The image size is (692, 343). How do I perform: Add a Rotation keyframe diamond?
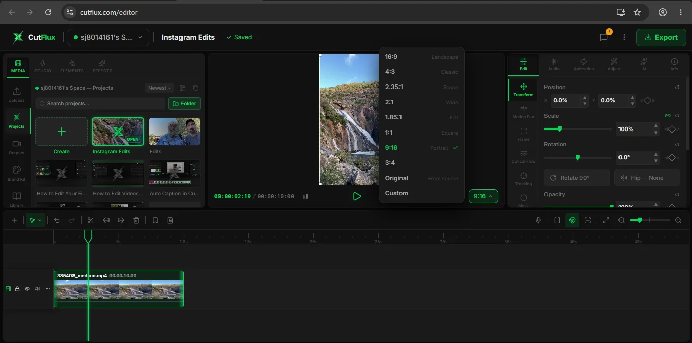click(672, 158)
